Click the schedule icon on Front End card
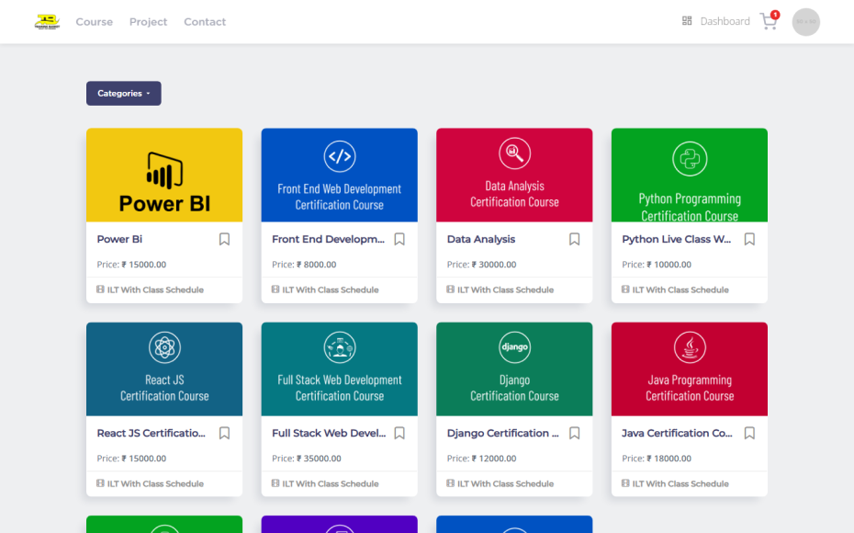 (x=275, y=289)
